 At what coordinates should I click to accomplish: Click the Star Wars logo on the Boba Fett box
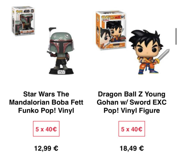(x=27, y=11)
